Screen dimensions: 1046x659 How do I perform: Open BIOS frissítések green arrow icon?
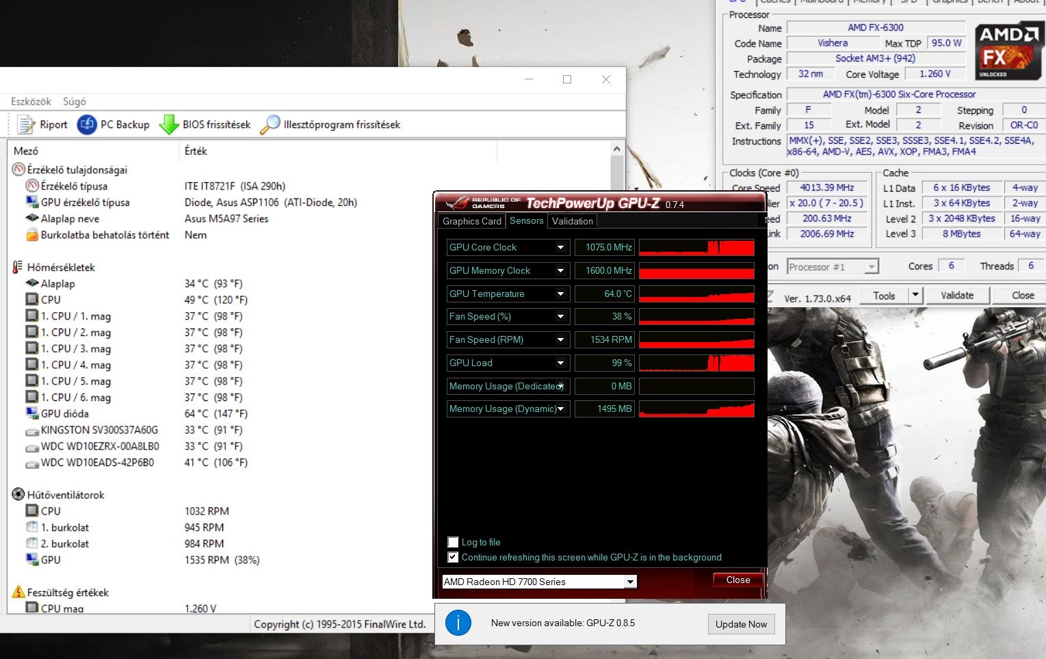(169, 125)
